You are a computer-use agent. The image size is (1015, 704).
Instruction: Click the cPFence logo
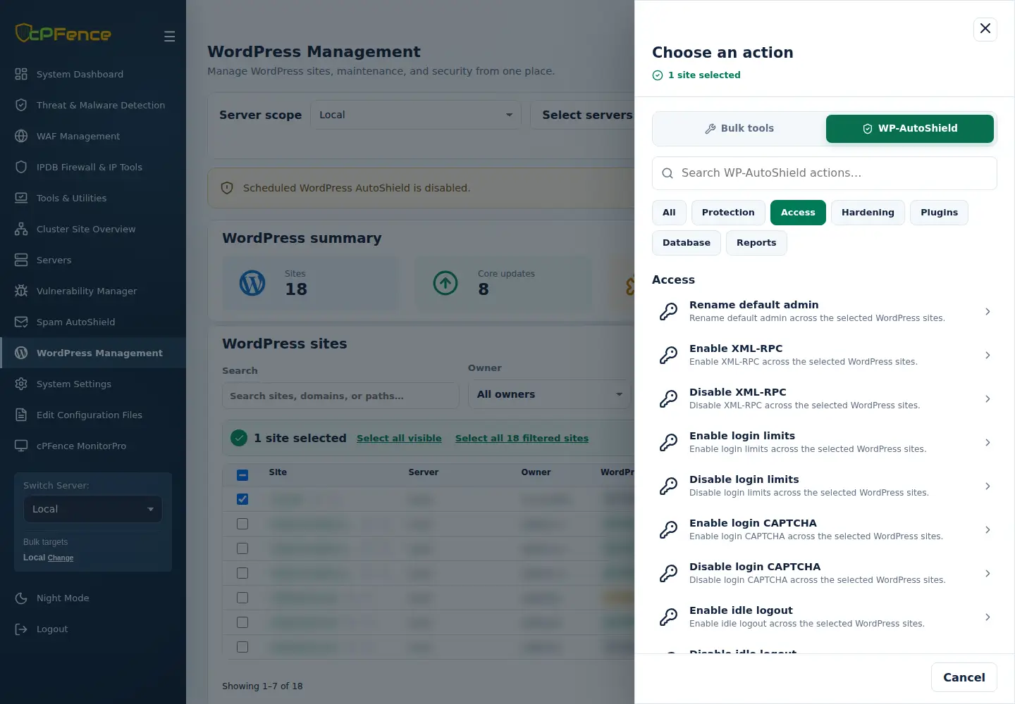point(63,33)
